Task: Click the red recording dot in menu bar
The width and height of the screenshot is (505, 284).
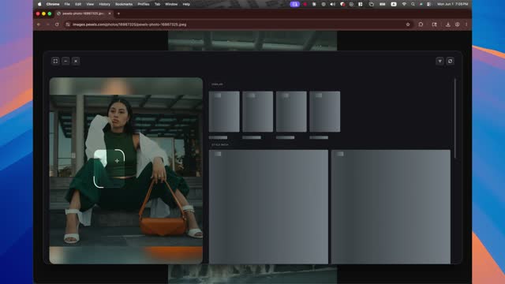Action: pos(305,4)
